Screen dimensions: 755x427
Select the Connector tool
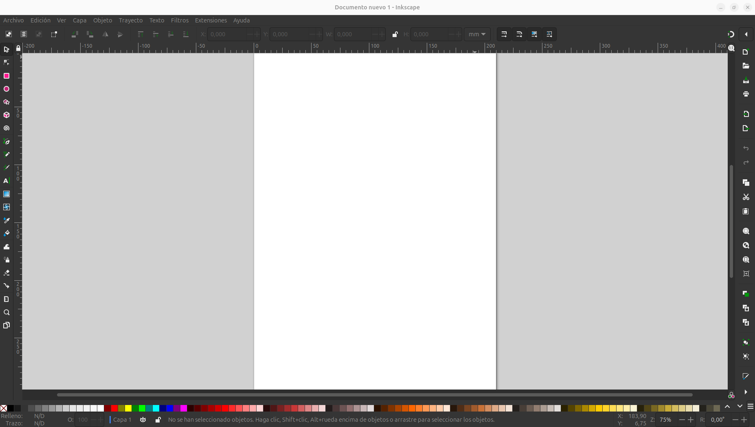7,286
